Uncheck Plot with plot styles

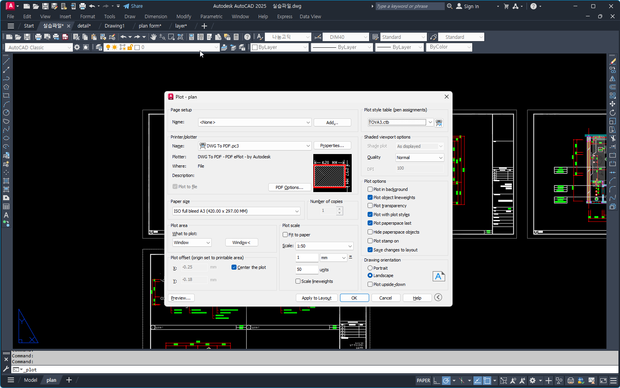[370, 215]
